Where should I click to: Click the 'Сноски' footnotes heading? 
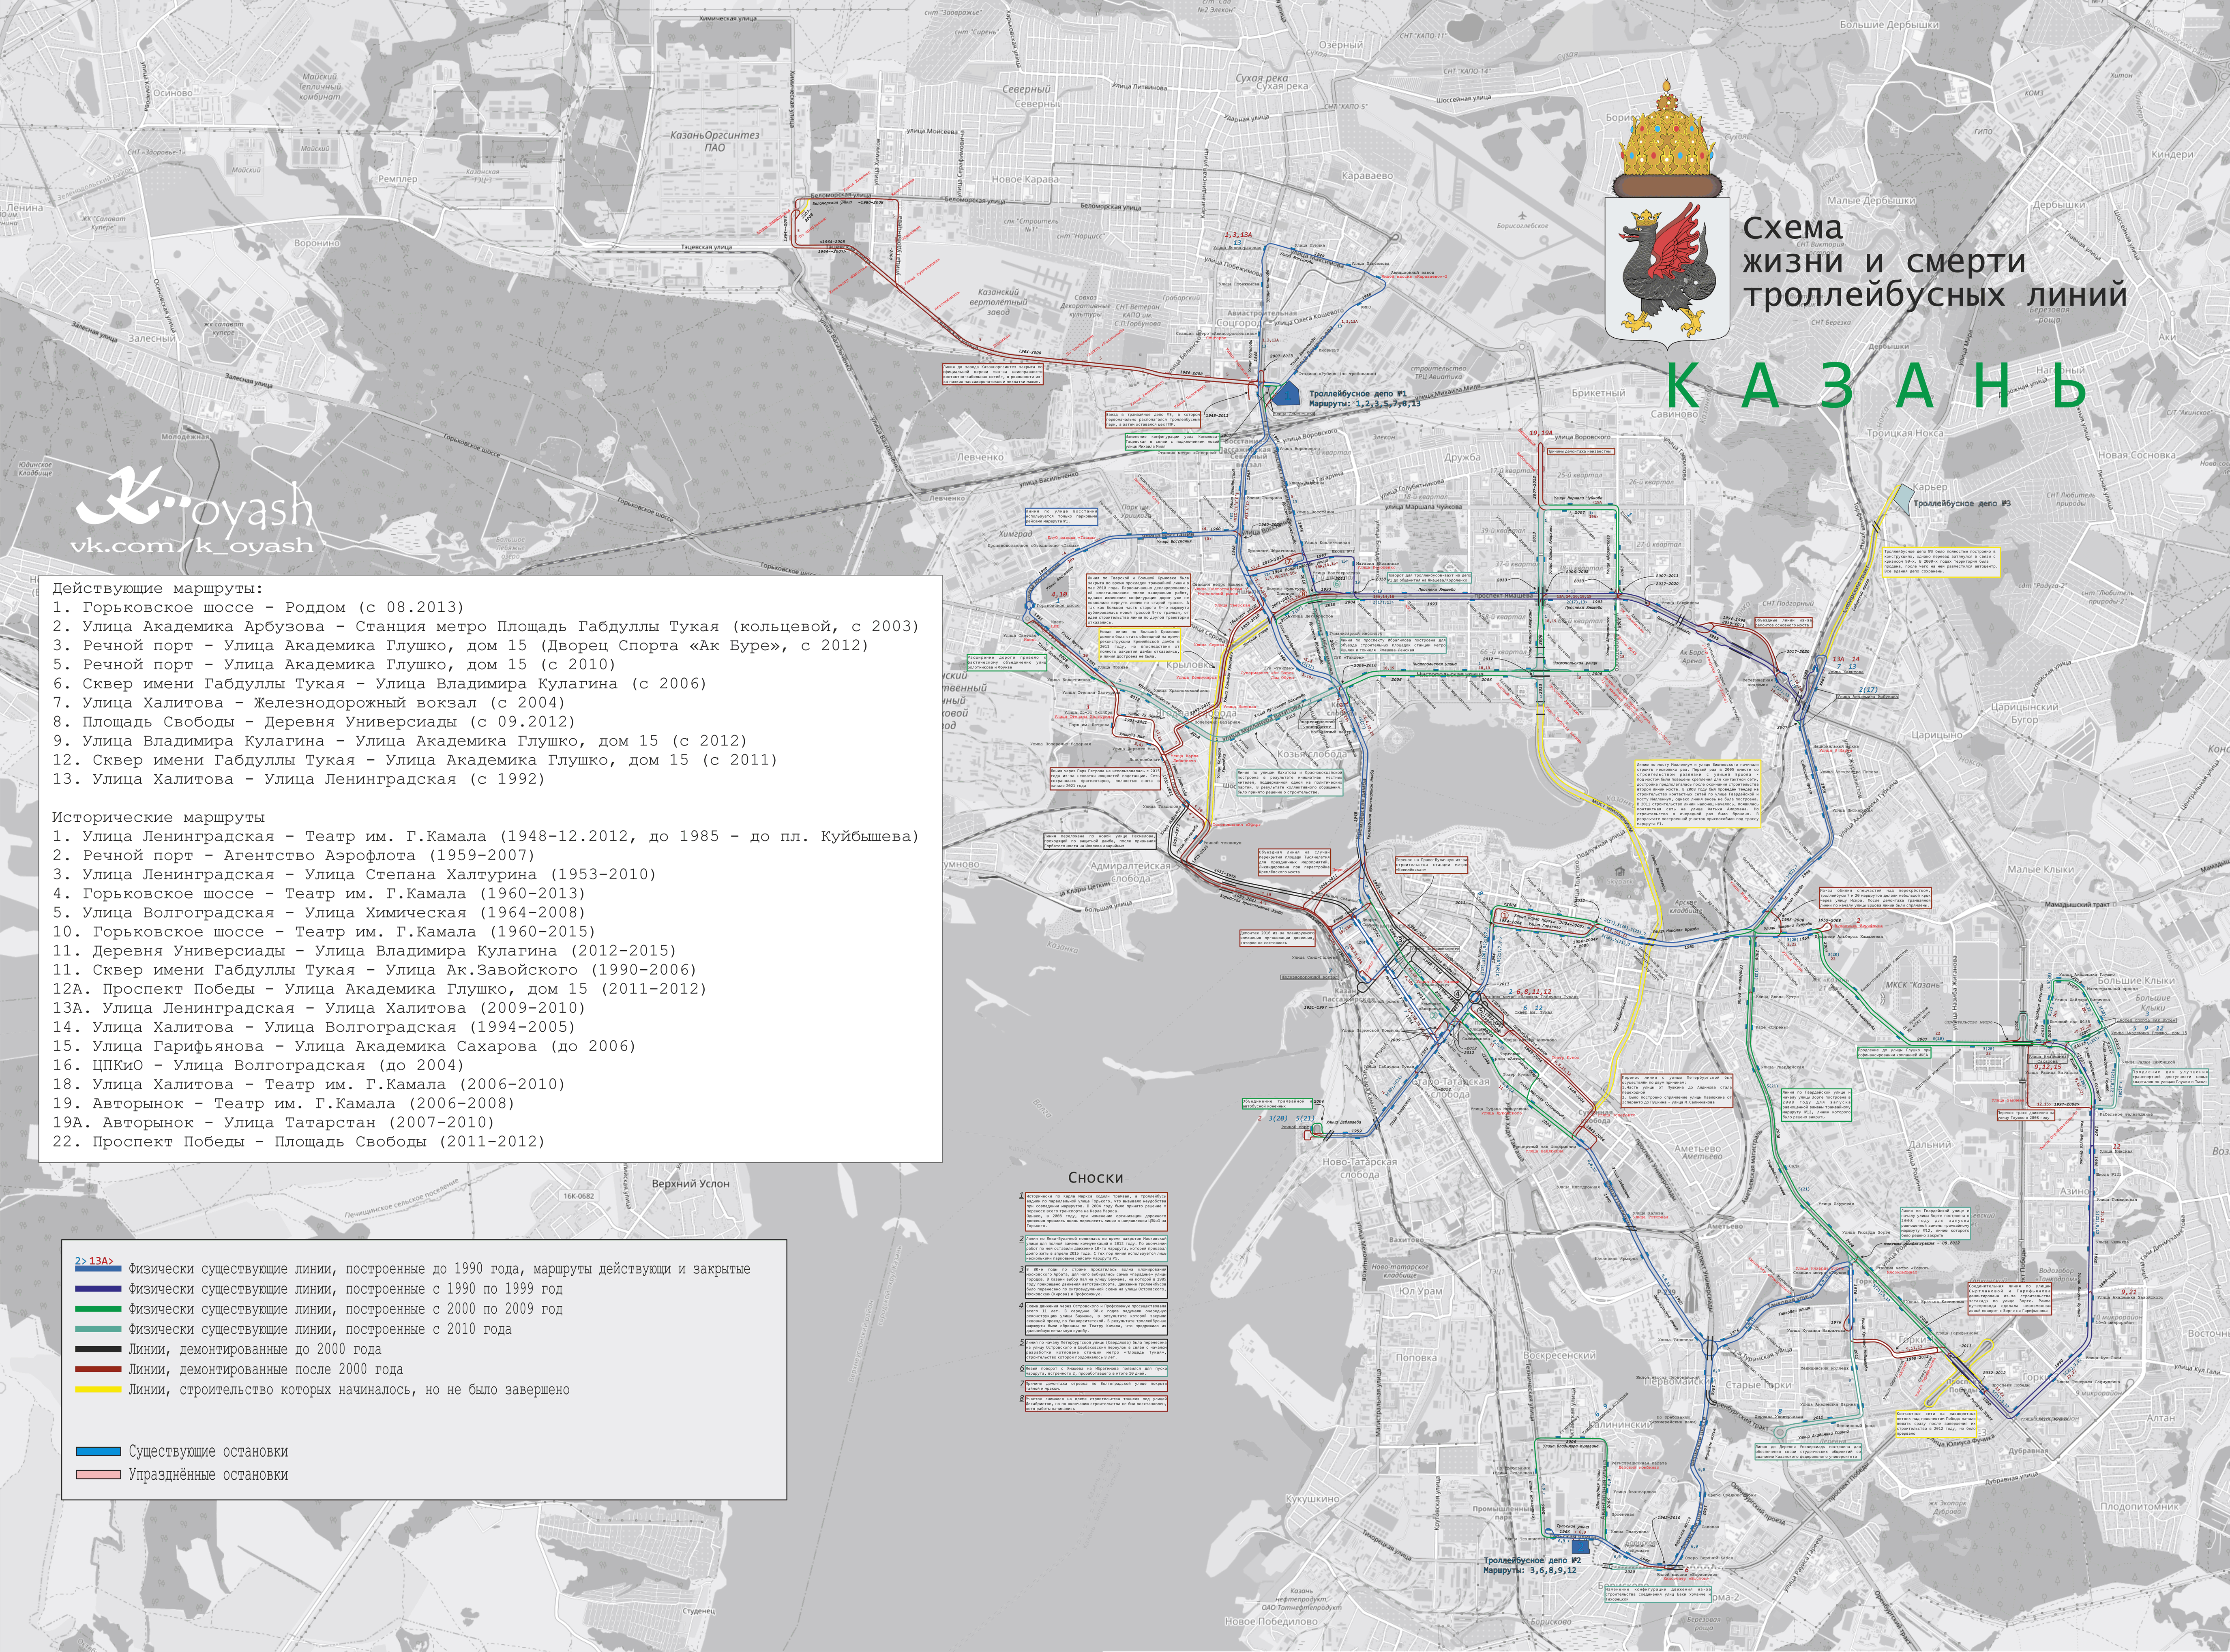[x=1095, y=1178]
